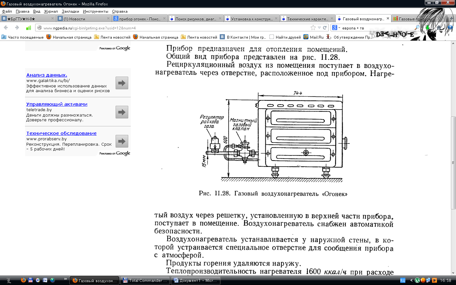Click the vertical scrollbar thumb
Image resolution: width=456 pixels, height=285 pixels.
(453, 163)
